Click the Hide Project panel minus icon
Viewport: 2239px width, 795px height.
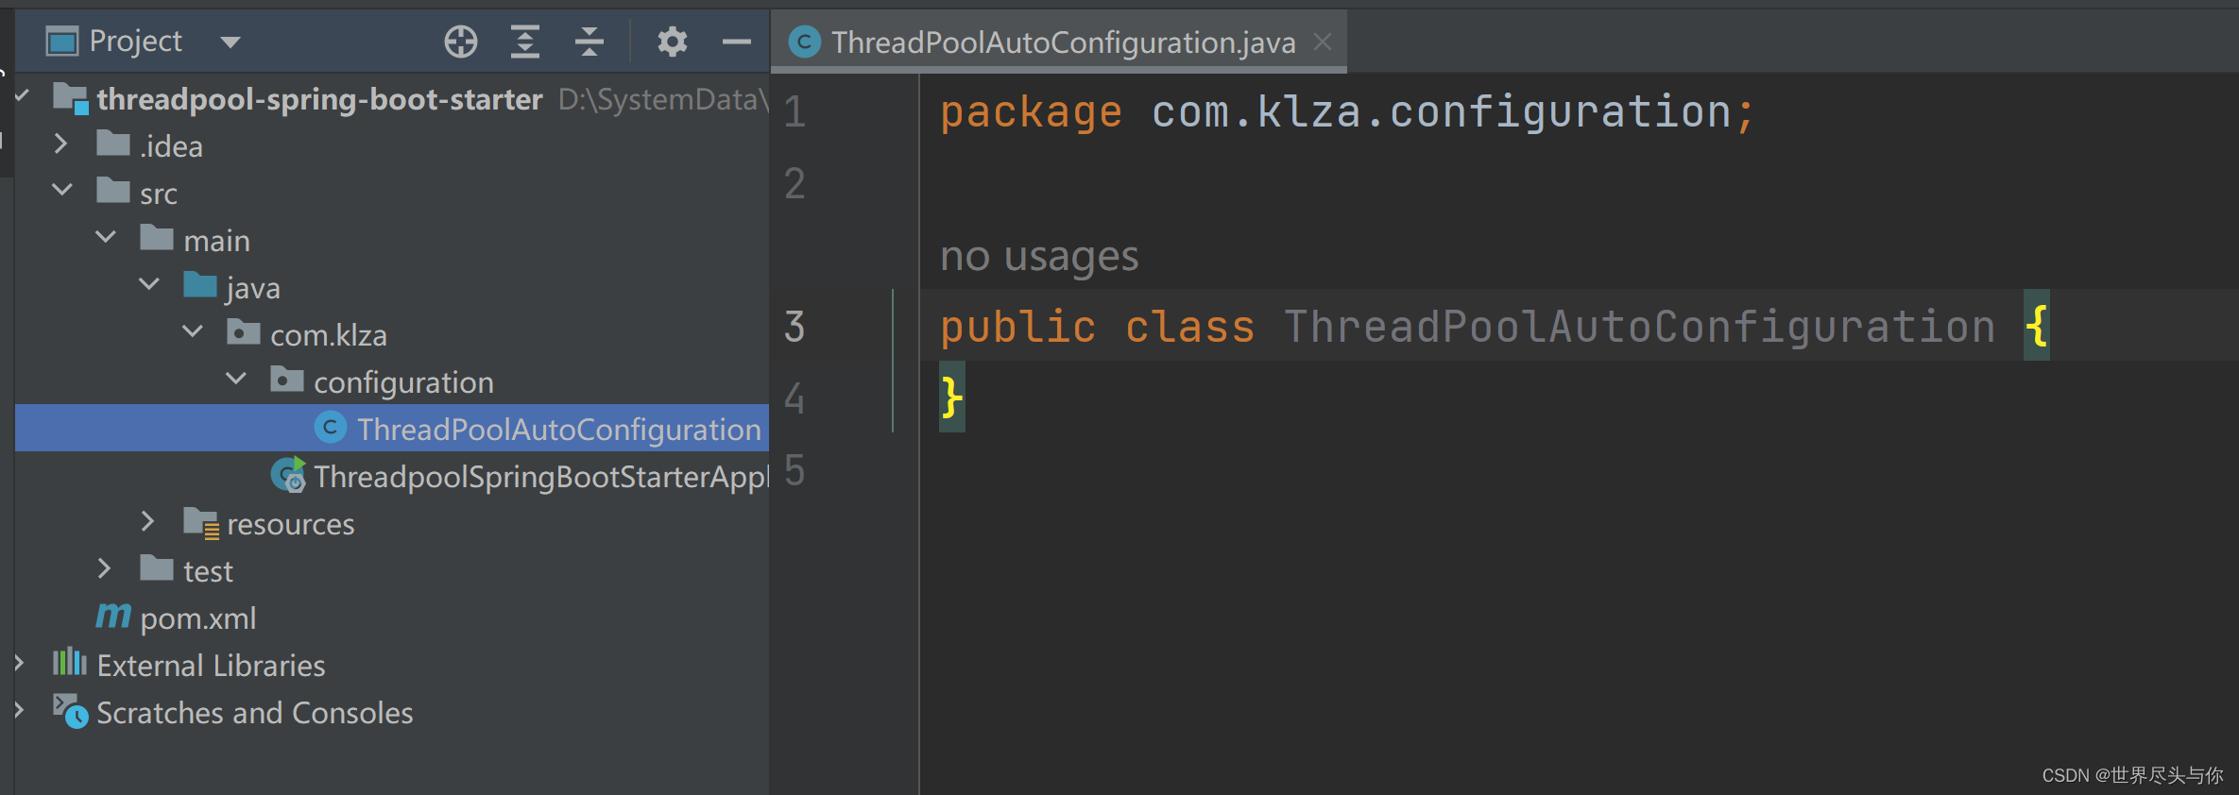(736, 41)
